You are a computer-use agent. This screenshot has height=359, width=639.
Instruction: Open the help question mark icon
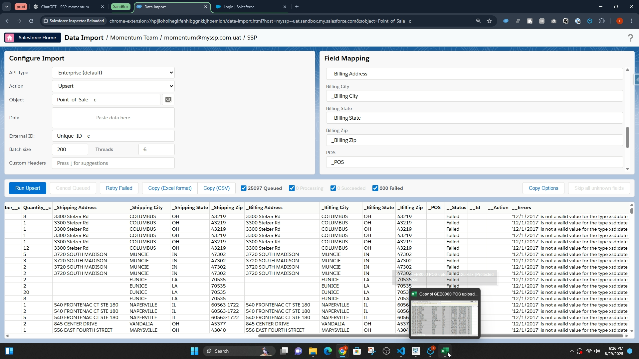coord(630,38)
